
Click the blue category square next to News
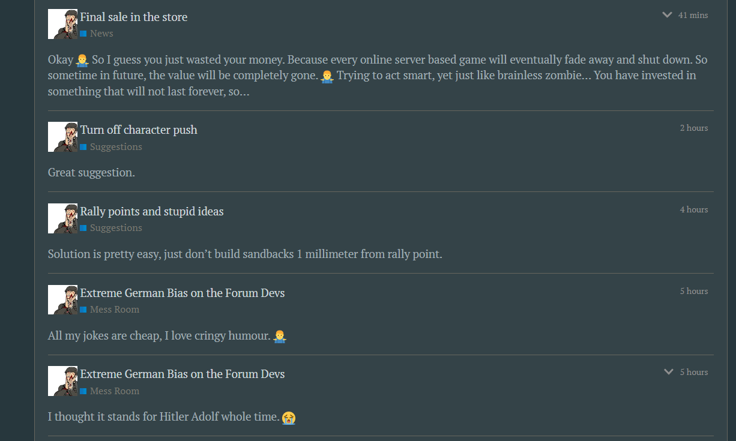[83, 34]
